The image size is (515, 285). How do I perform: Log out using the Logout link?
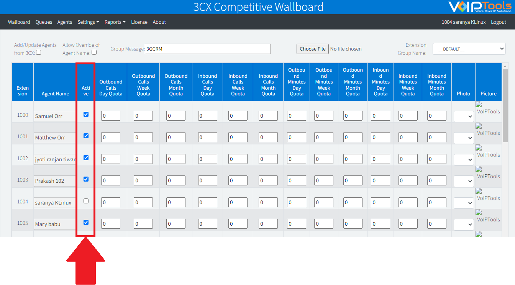tap(499, 22)
